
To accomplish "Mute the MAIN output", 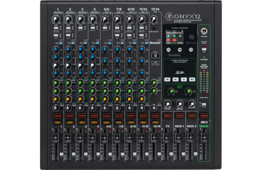I will pos(204,116).
